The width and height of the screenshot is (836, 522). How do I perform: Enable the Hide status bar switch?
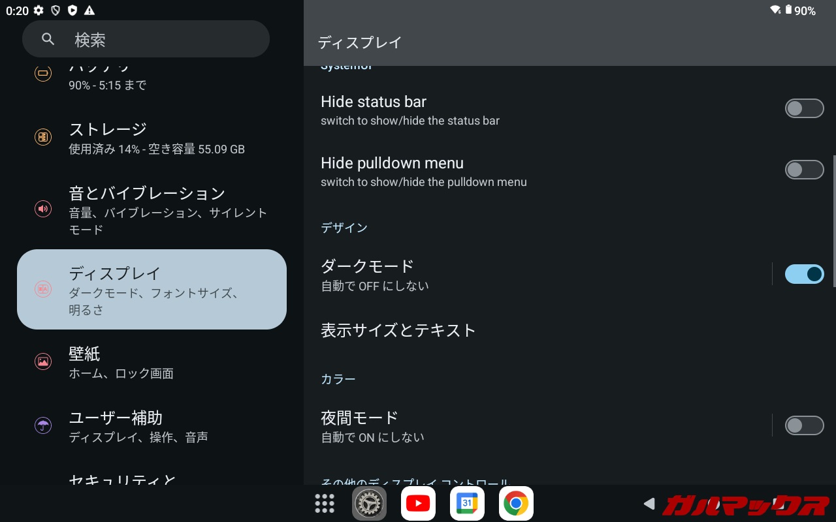[x=804, y=108]
